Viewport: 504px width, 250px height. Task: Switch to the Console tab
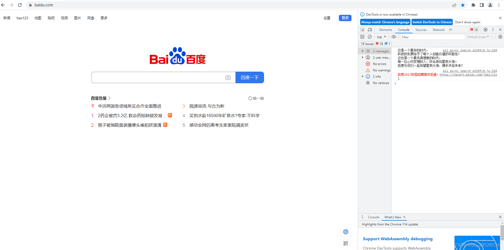[x=404, y=30]
